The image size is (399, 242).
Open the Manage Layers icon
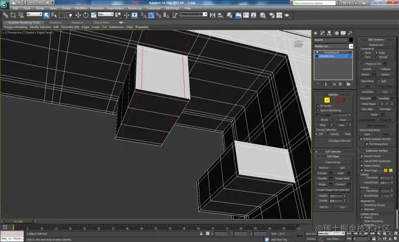tap(229, 15)
